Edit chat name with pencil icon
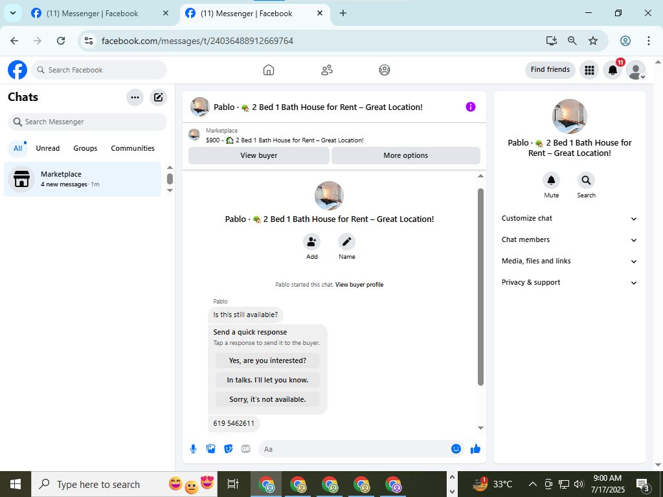 [347, 242]
